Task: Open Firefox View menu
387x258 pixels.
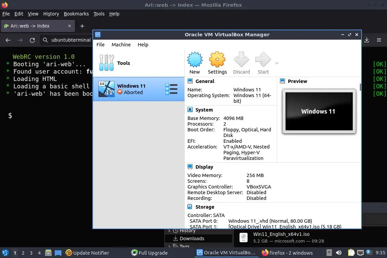Action: (x=33, y=14)
